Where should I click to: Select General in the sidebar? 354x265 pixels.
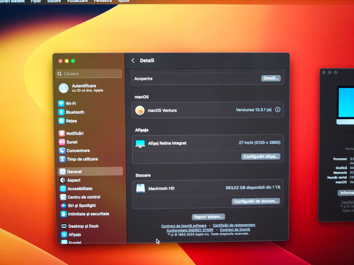pos(91,171)
